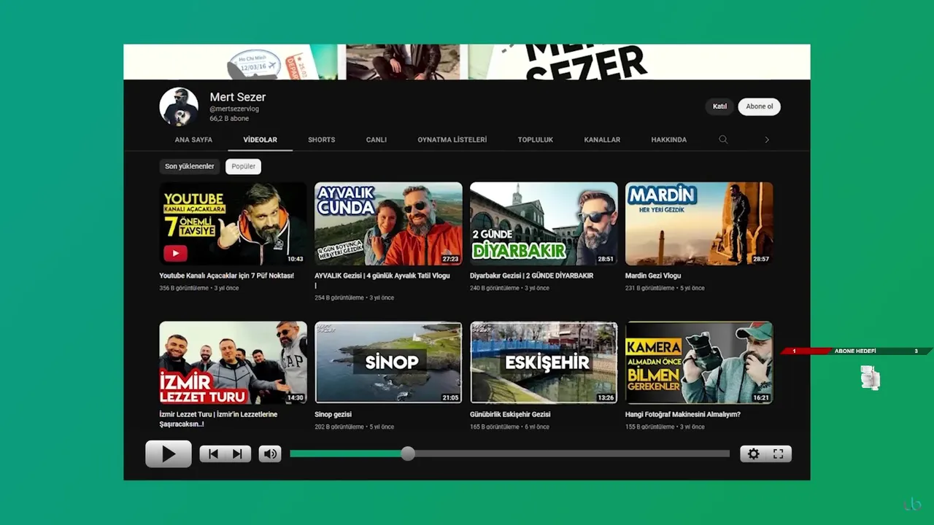This screenshot has height=525, width=934.
Task: Click title Diyarbakır Gezisi 2 GÜNDE DİYARBAKIR
Action: 531,276
